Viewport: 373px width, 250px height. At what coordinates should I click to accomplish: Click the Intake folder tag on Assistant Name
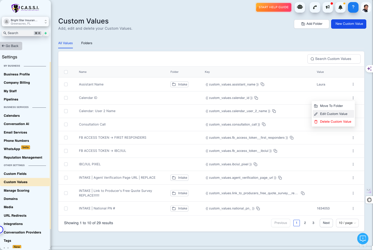179,84
